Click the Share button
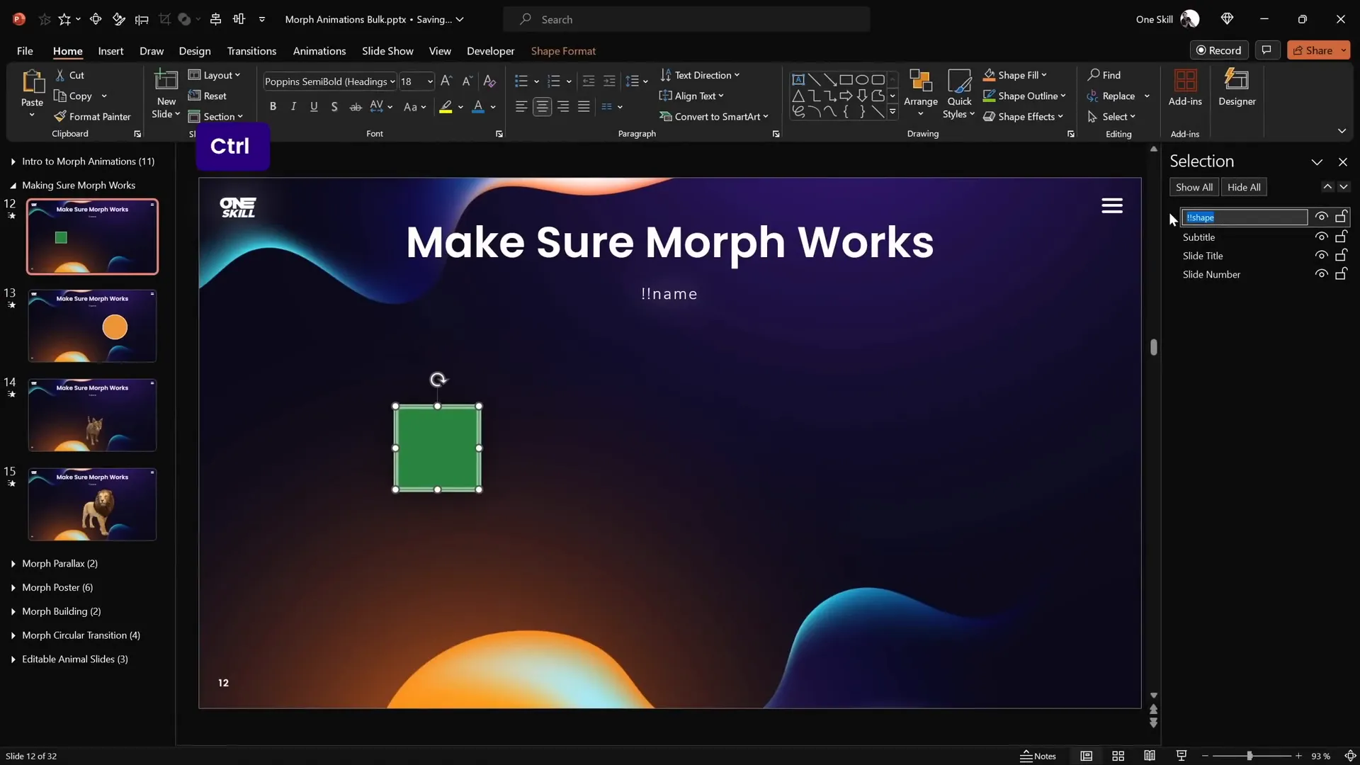 (1313, 50)
